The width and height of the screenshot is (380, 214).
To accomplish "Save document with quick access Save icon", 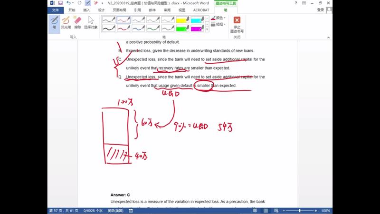I will point(60,3).
